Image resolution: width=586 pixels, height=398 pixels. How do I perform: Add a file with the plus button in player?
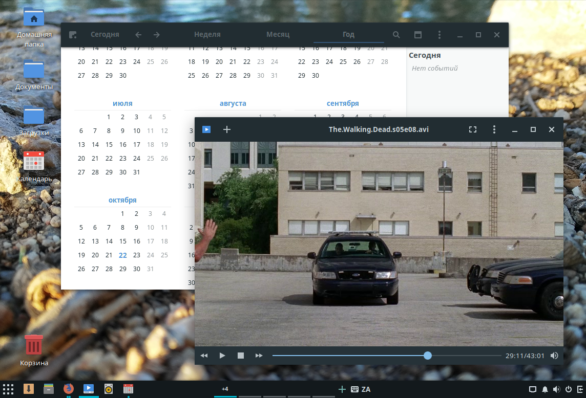tap(227, 129)
